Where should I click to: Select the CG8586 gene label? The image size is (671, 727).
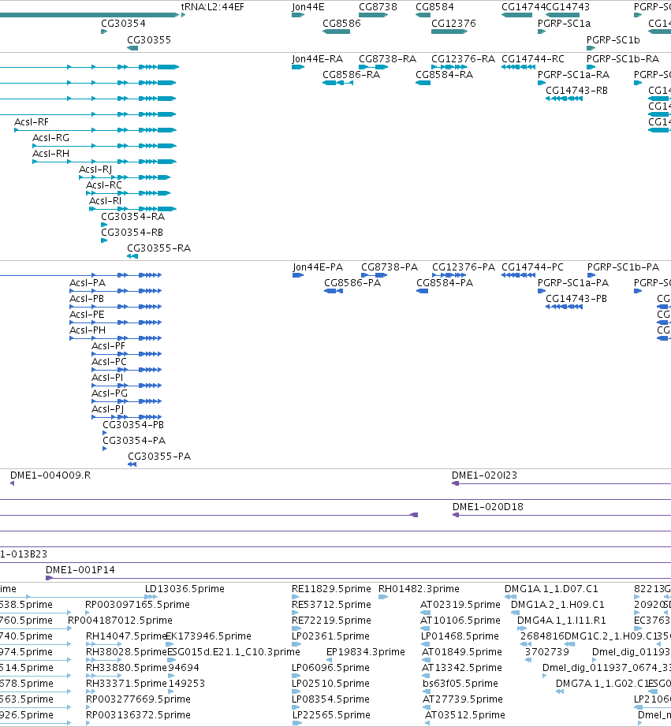pos(341,23)
